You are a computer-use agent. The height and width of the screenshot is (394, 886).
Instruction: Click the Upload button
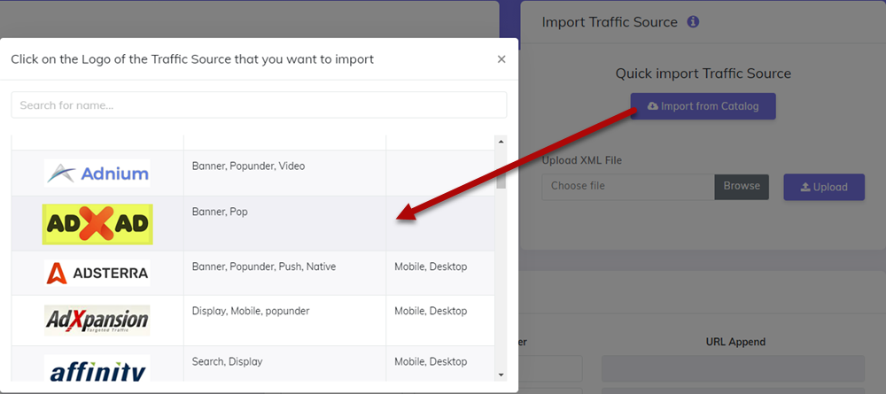[x=824, y=187]
